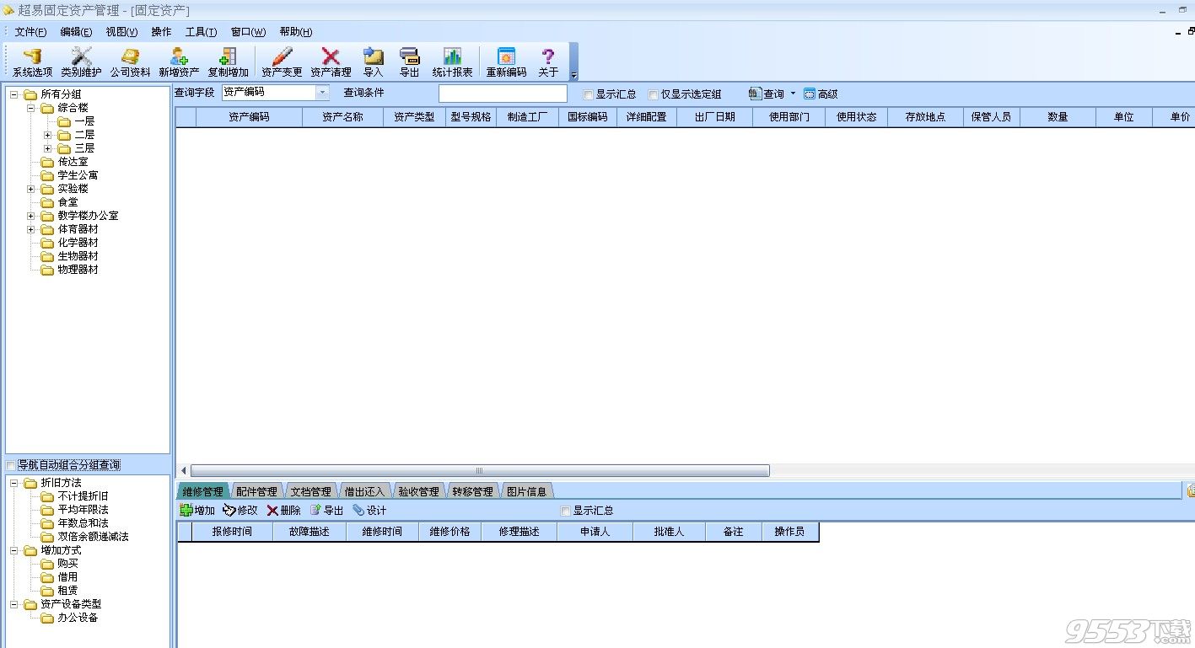Click 删除 delete record icon

click(283, 510)
